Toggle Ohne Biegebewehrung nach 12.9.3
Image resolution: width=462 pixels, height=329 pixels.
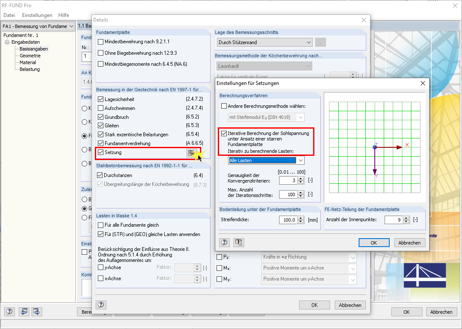pyautogui.click(x=101, y=53)
